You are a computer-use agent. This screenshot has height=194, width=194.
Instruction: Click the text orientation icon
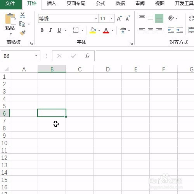(x=171, y=18)
